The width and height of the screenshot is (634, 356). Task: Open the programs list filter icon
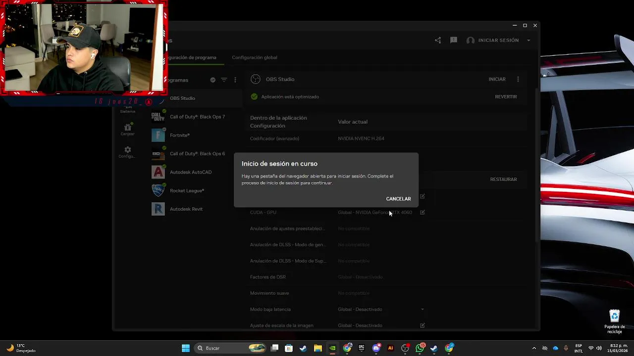(x=224, y=80)
